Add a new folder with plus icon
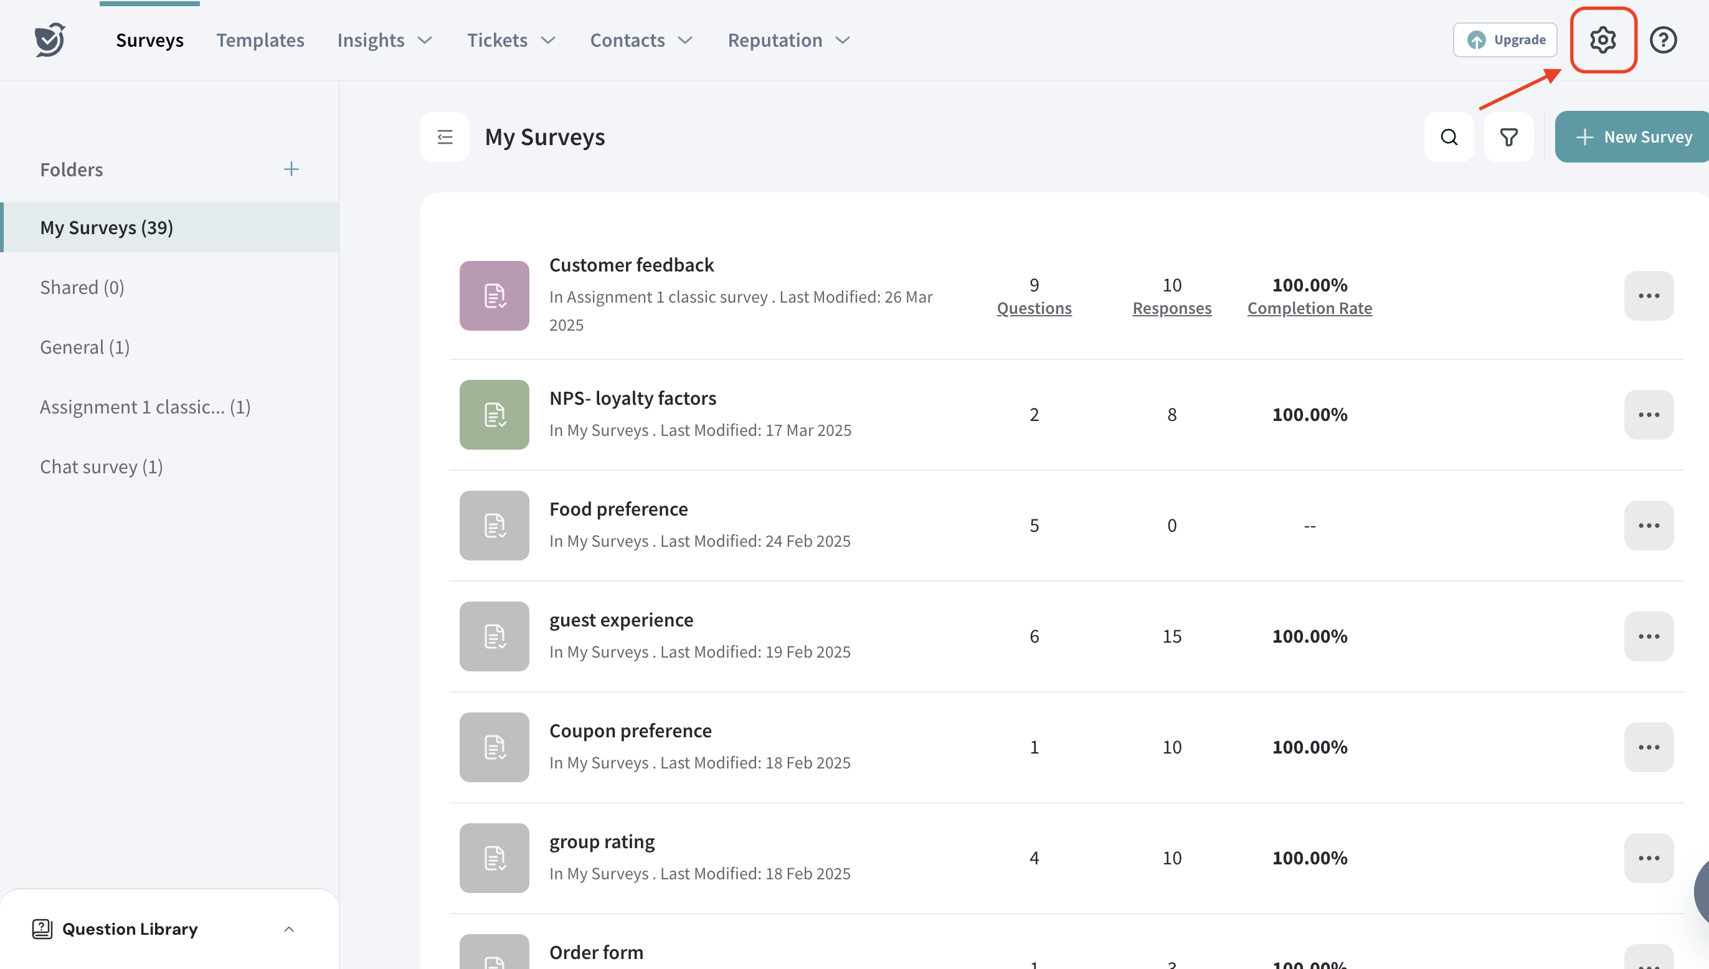Screen dimensions: 1709x969 point(291,169)
